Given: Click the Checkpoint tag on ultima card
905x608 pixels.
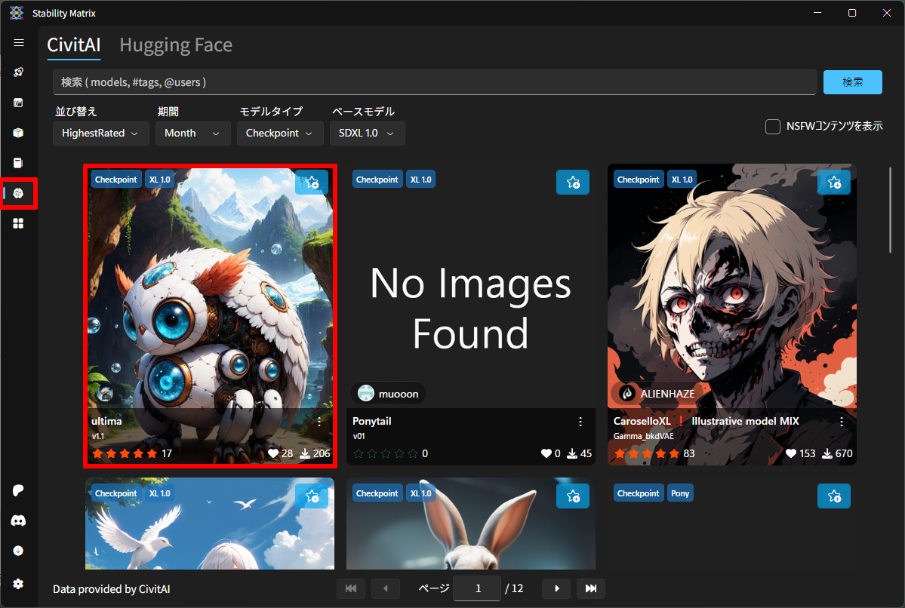Looking at the screenshot, I should pyautogui.click(x=116, y=180).
